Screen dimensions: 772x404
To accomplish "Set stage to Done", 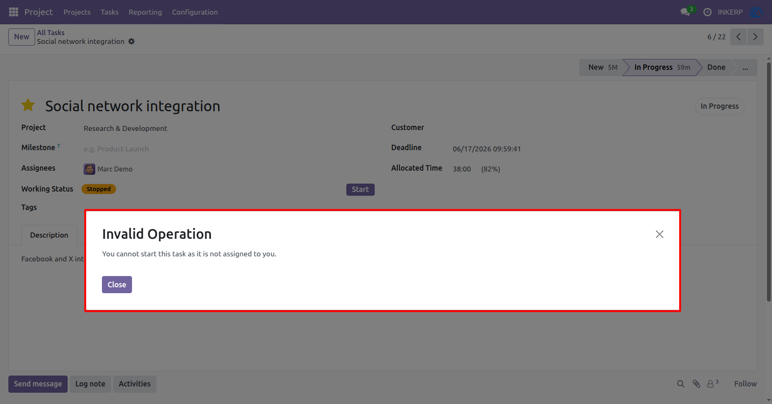I will click(x=716, y=67).
